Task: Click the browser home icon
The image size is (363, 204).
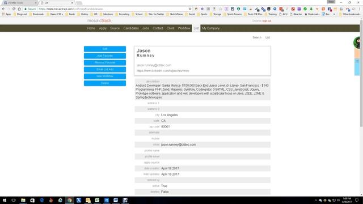Action: point(19,9)
